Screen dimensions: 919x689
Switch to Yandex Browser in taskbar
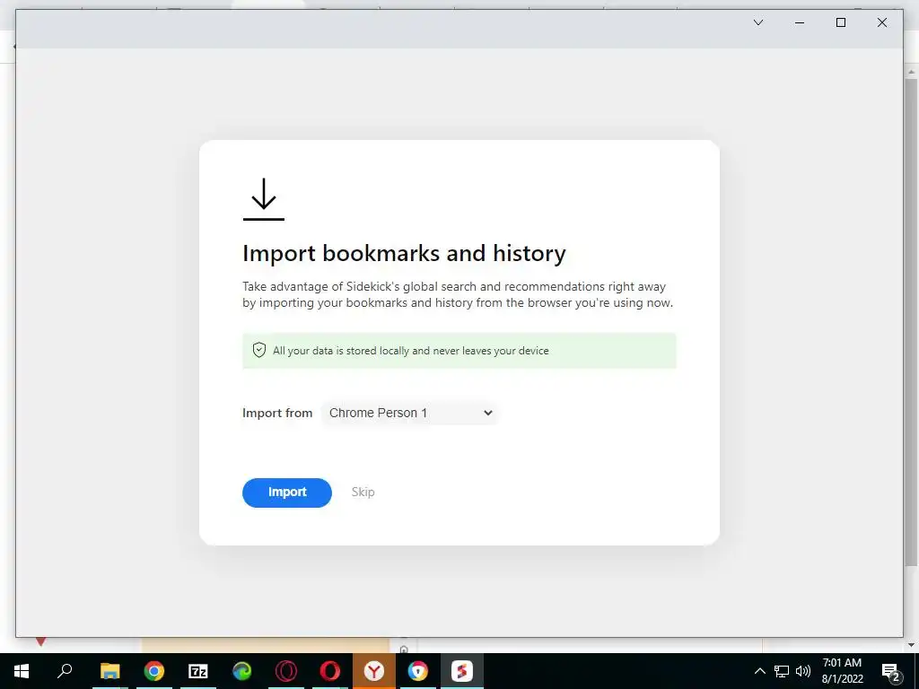tap(374, 671)
